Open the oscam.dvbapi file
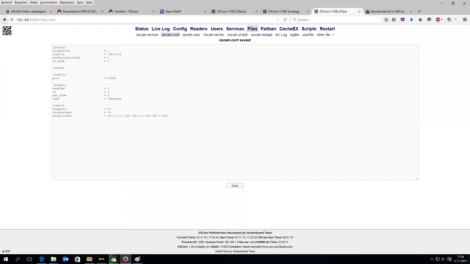470x264 pixels. point(261,35)
